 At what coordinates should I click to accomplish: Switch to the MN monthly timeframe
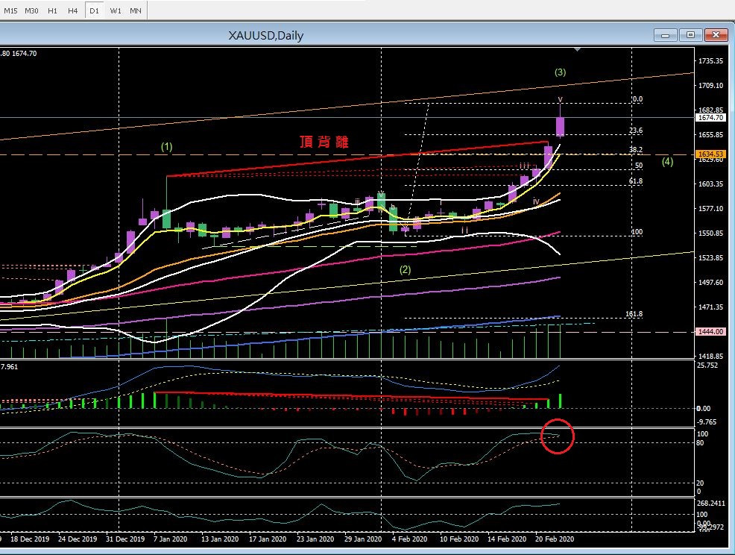[x=136, y=10]
